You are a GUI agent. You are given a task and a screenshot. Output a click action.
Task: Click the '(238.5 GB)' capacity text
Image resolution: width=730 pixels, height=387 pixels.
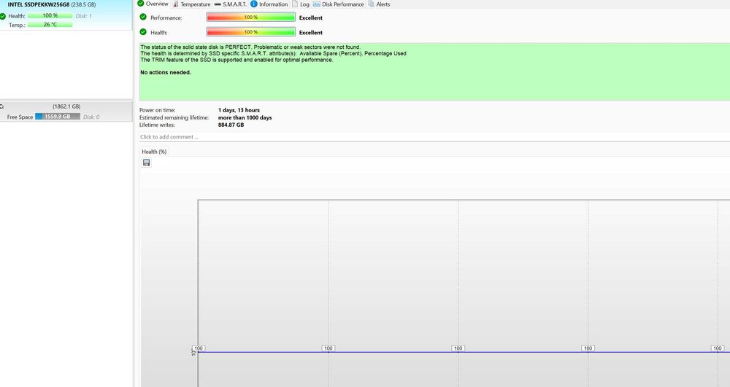pos(83,4)
